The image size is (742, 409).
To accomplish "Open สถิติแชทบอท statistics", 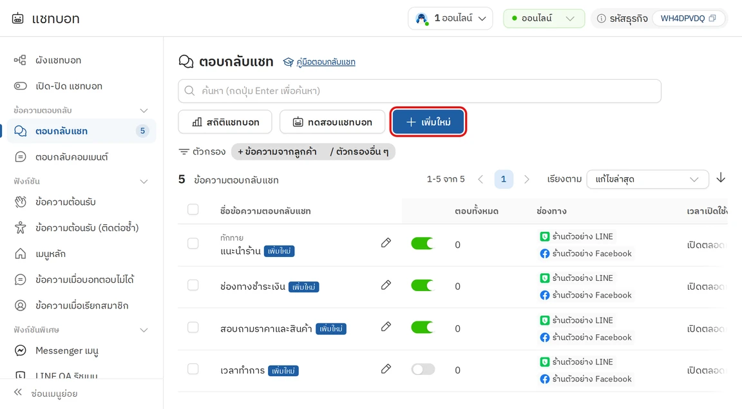I will coord(225,122).
